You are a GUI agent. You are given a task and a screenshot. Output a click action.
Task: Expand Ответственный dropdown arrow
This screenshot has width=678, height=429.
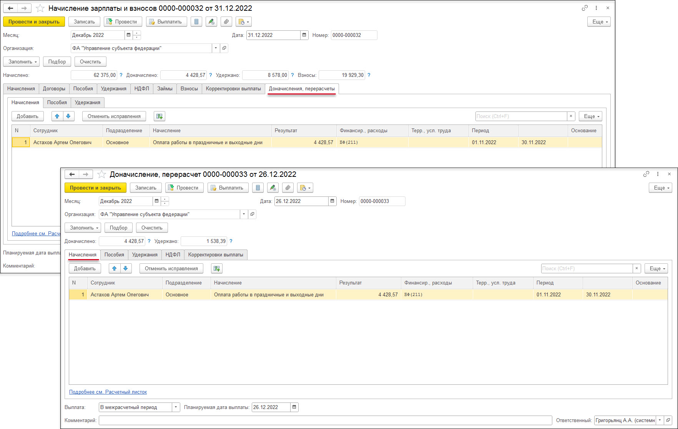pyautogui.click(x=660, y=420)
